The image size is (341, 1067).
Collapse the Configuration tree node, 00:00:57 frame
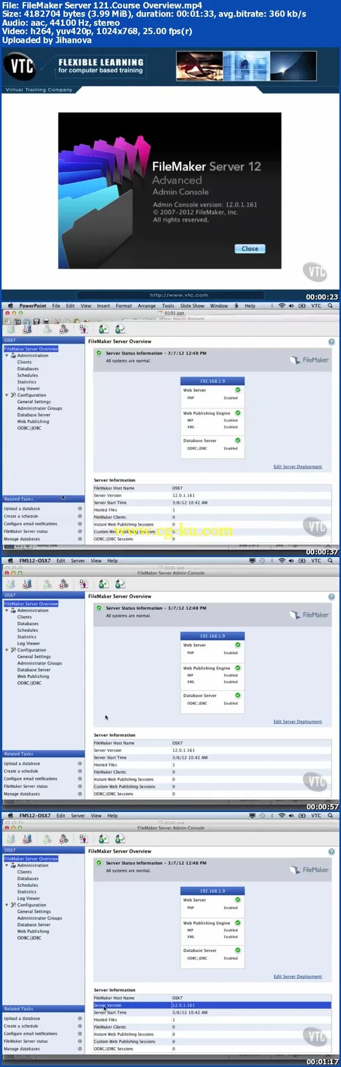point(7,650)
